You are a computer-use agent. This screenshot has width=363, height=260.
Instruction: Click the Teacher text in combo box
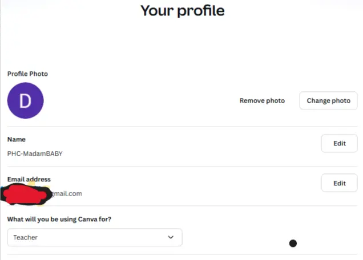click(x=26, y=237)
